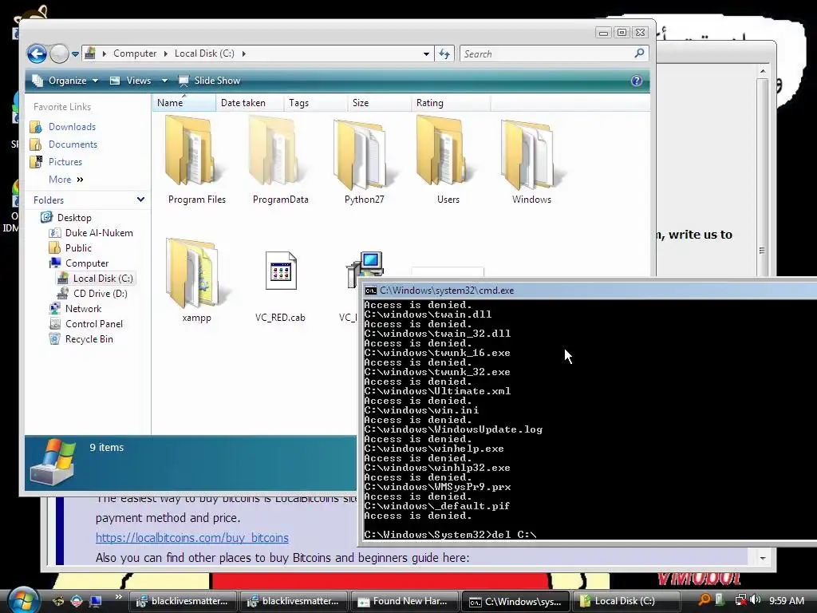
Task: Click the search magnifier icon
Action: point(639,53)
